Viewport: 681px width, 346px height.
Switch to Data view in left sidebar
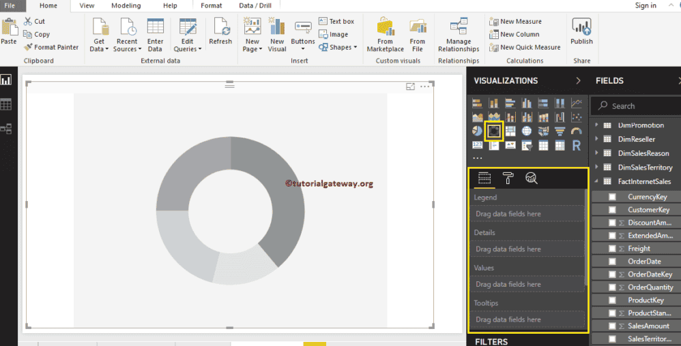[x=6, y=104]
